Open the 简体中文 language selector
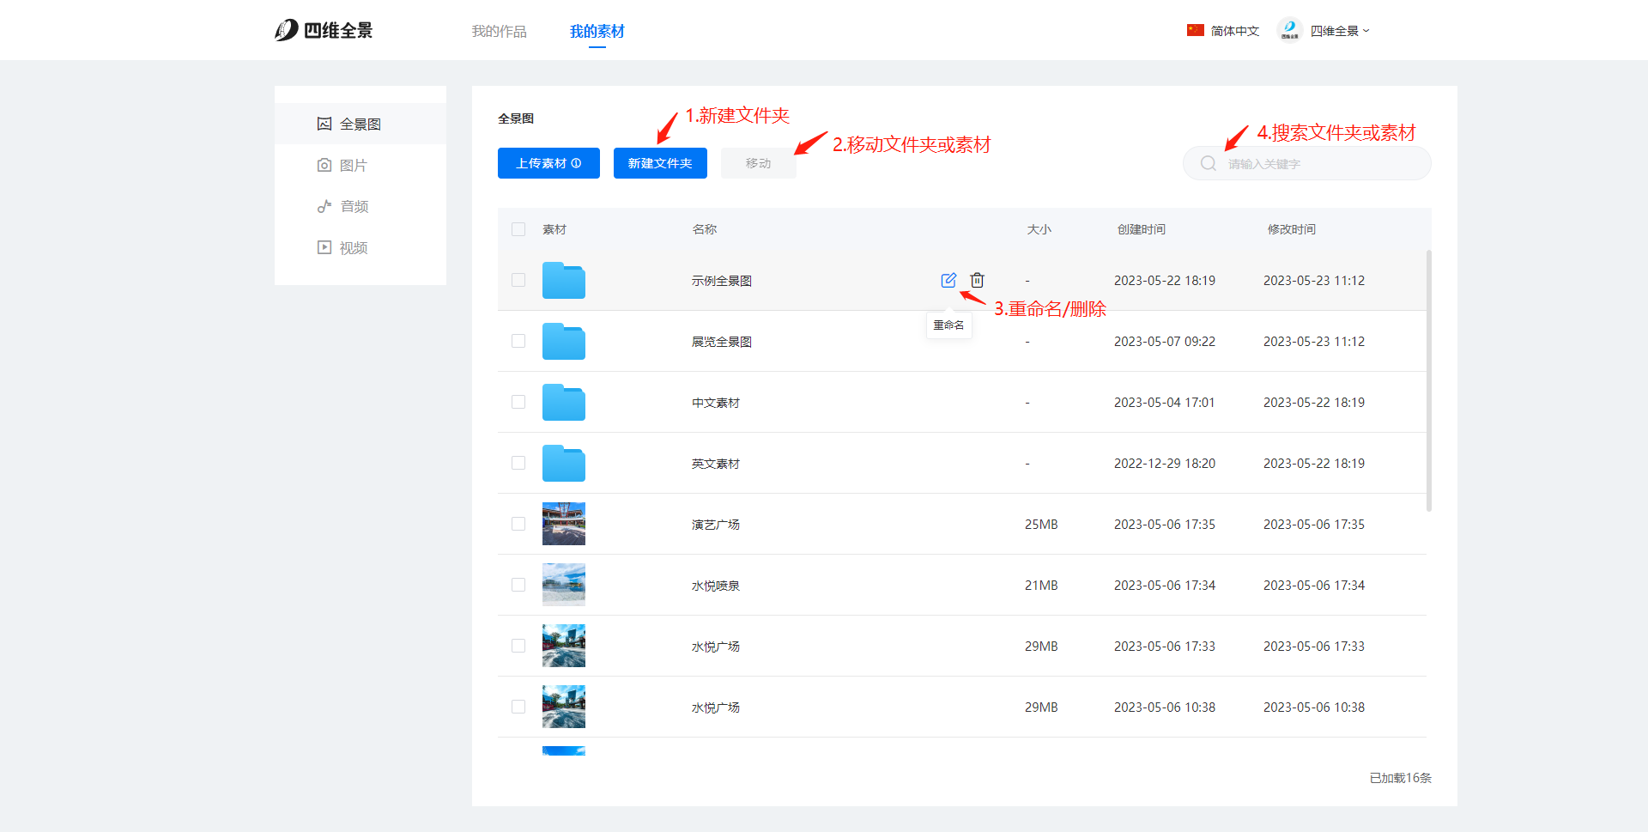1648x832 pixels. click(x=1223, y=31)
